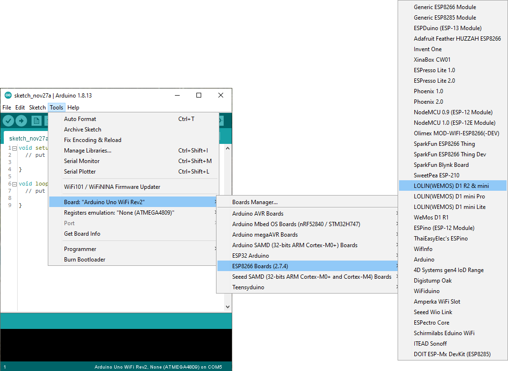Collapse the void setup code fold marker

14,148
